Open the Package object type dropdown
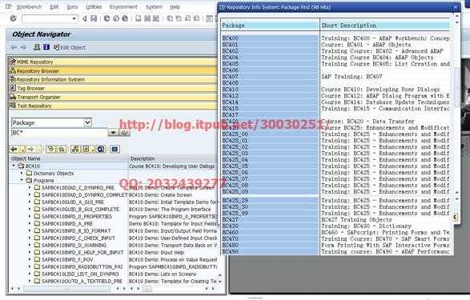The width and height of the screenshot is (470, 300). point(87,122)
